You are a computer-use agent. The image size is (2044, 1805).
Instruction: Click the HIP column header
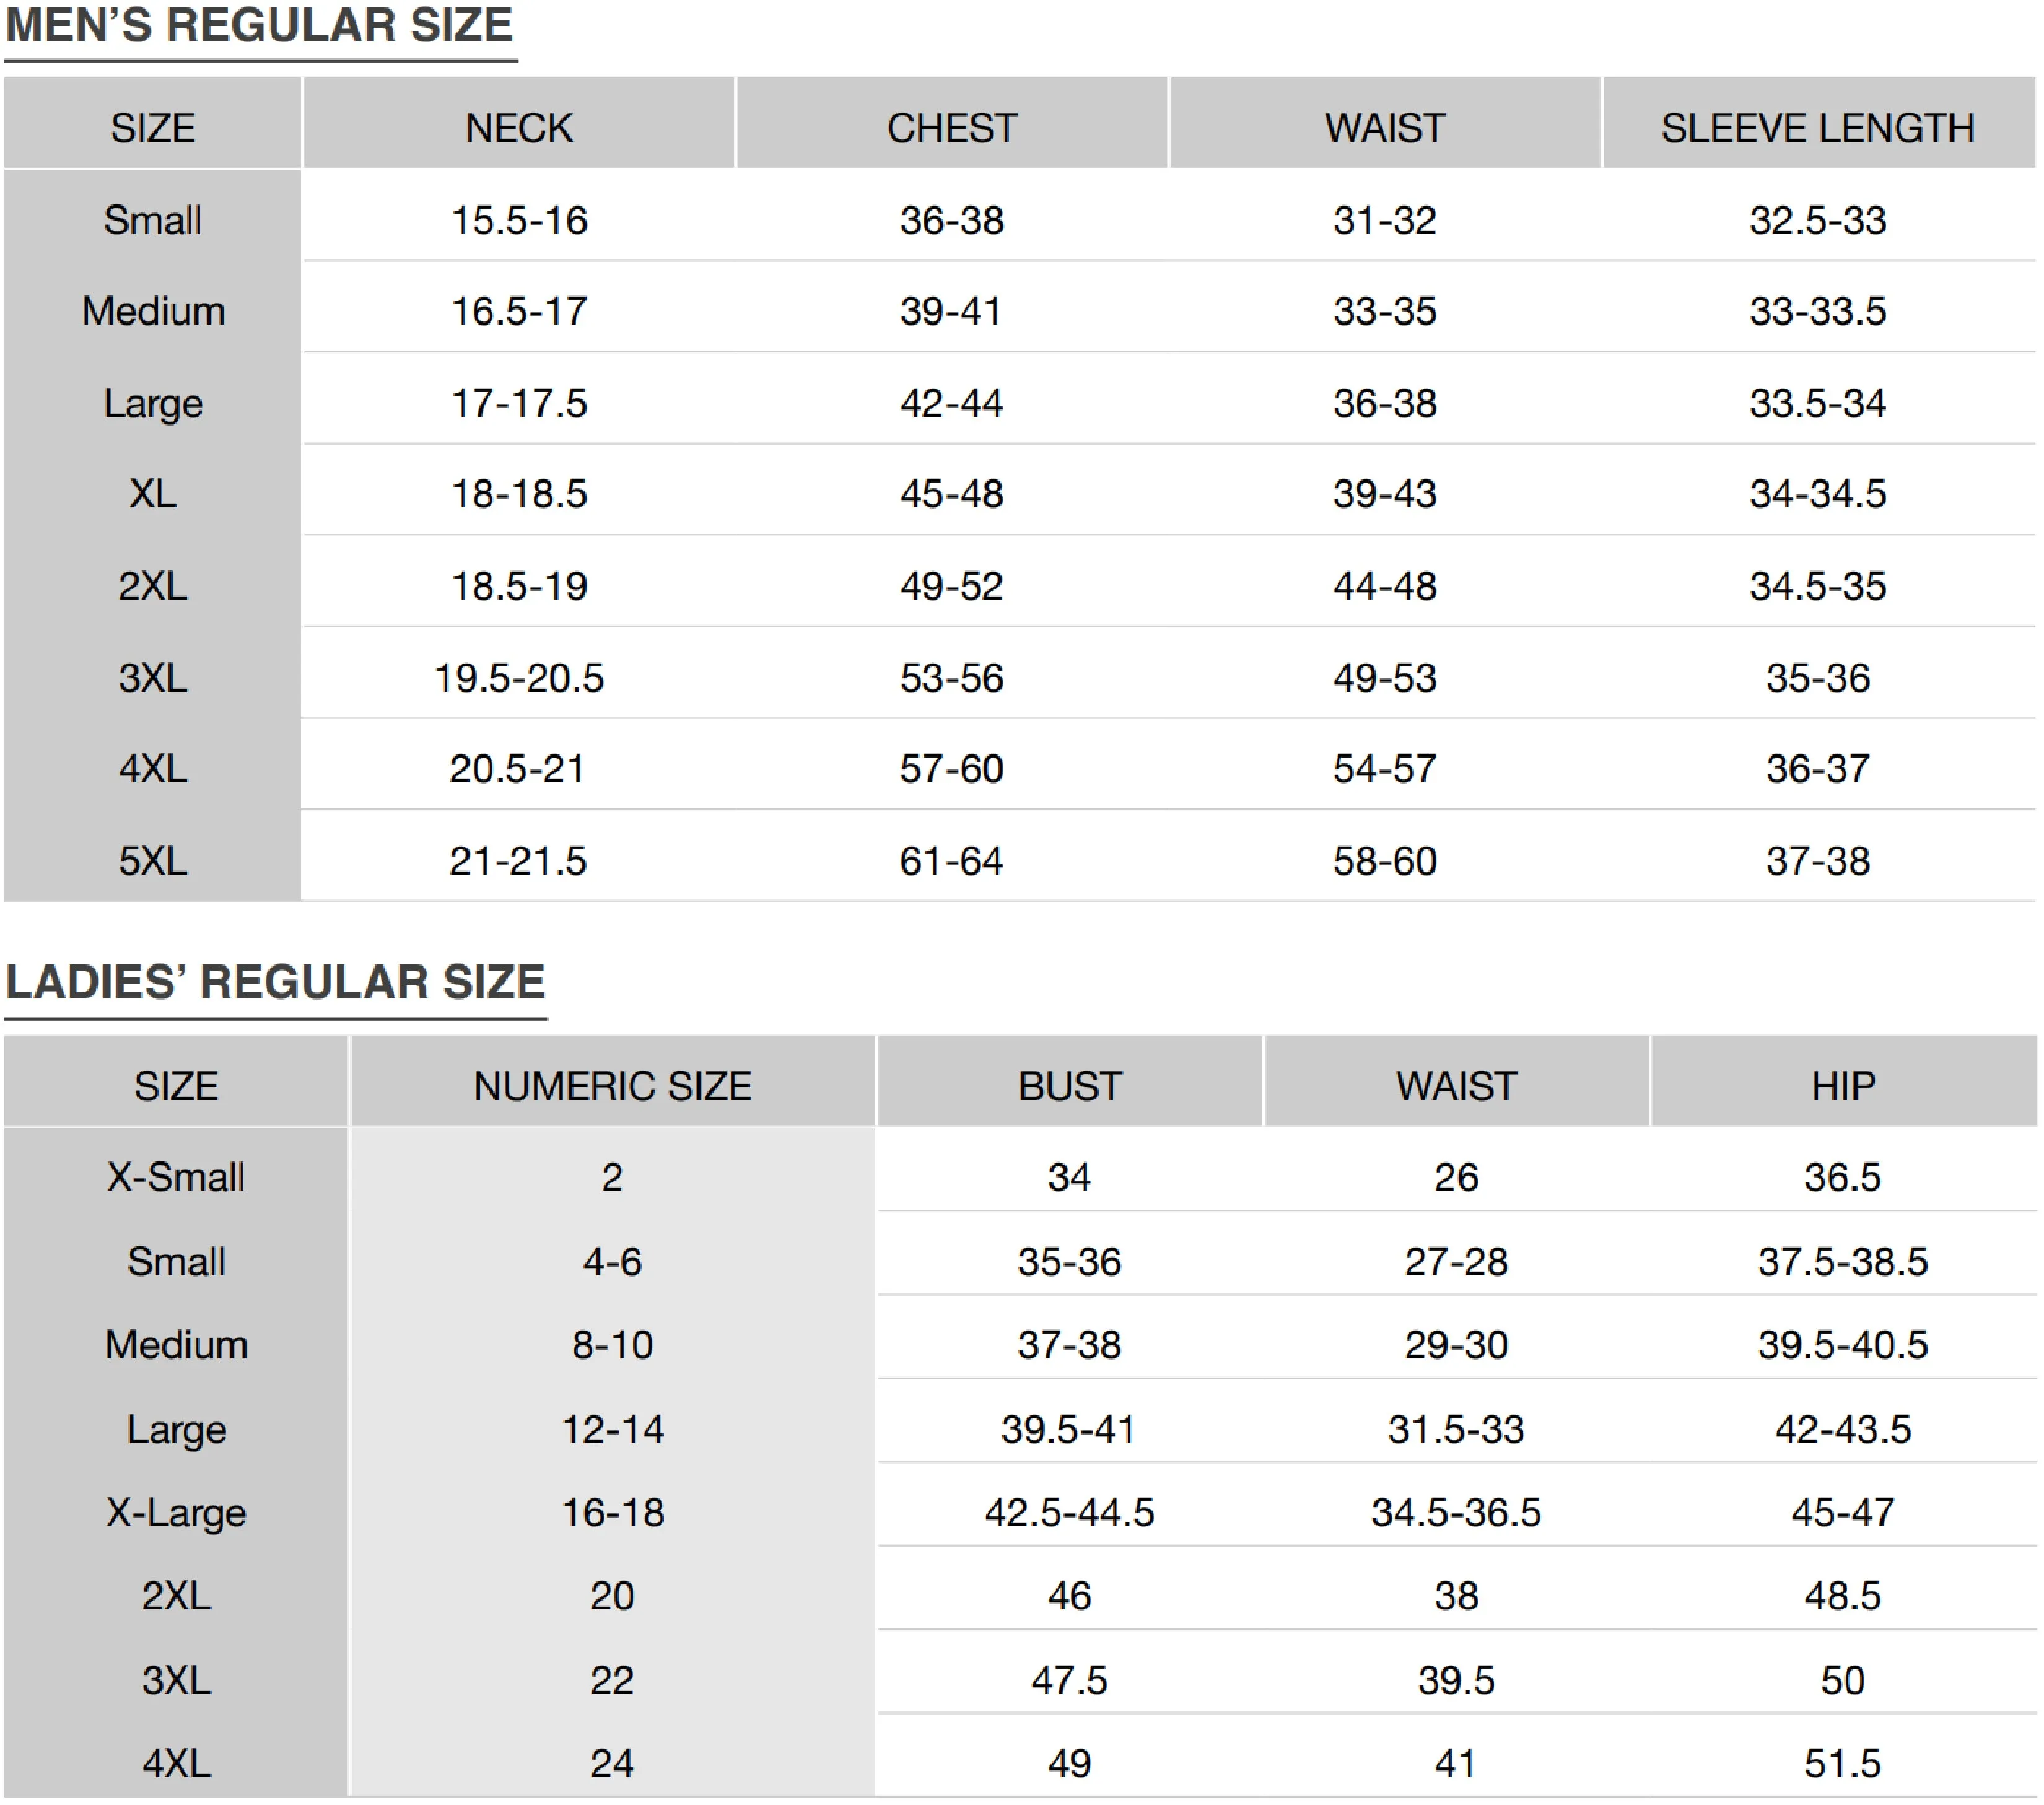click(x=1843, y=1085)
